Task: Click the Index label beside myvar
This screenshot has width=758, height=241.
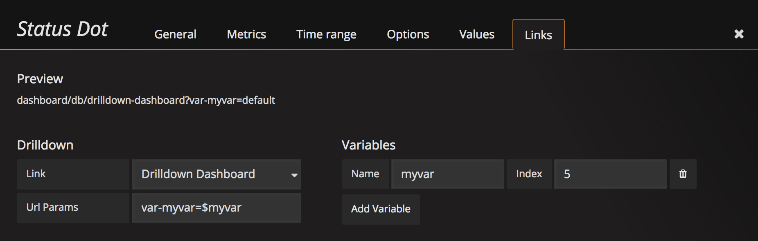Action: [529, 174]
